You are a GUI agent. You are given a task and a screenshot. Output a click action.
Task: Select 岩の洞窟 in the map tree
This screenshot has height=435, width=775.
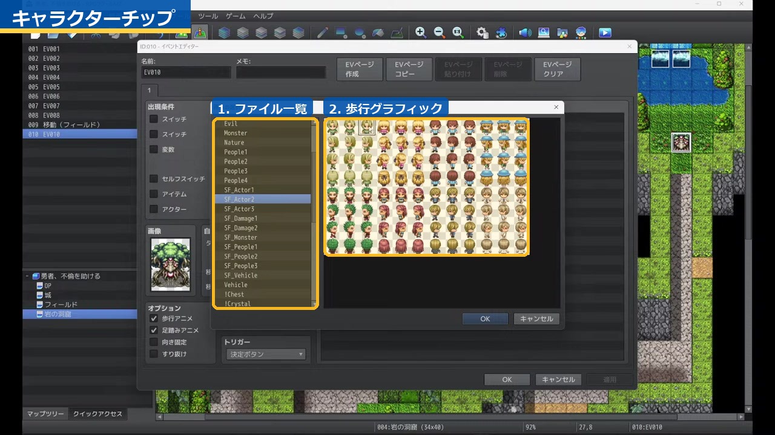coord(80,314)
